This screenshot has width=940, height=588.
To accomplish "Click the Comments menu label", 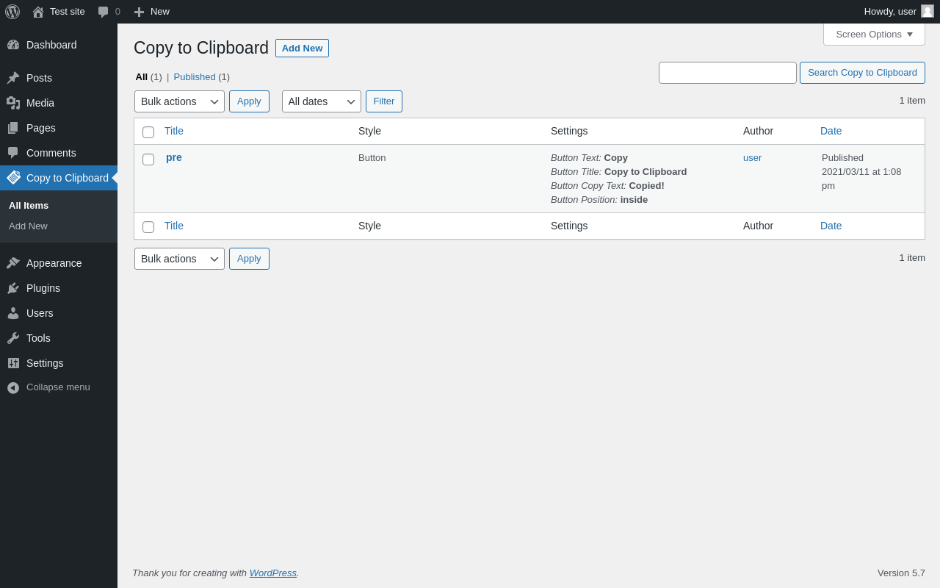I will [51, 153].
